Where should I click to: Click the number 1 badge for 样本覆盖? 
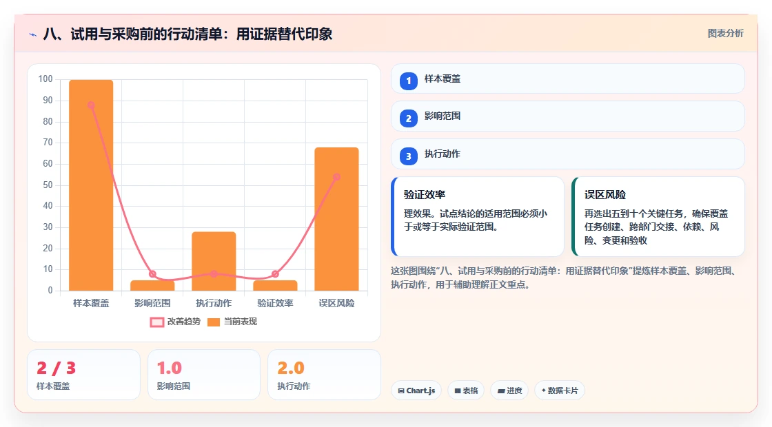[x=408, y=81]
